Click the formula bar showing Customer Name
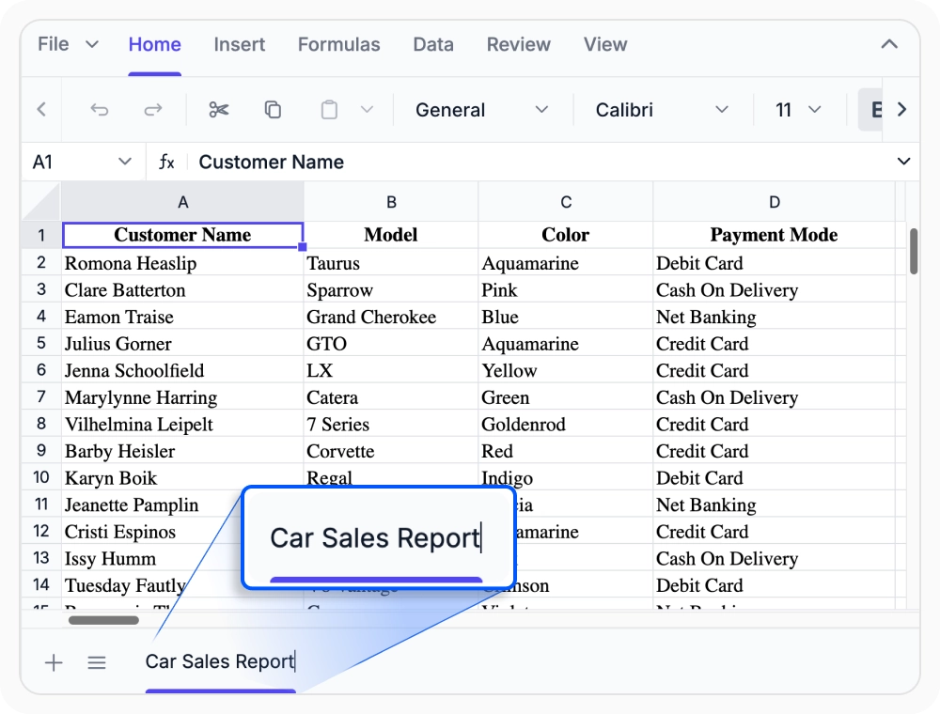The image size is (940, 714). (x=540, y=162)
